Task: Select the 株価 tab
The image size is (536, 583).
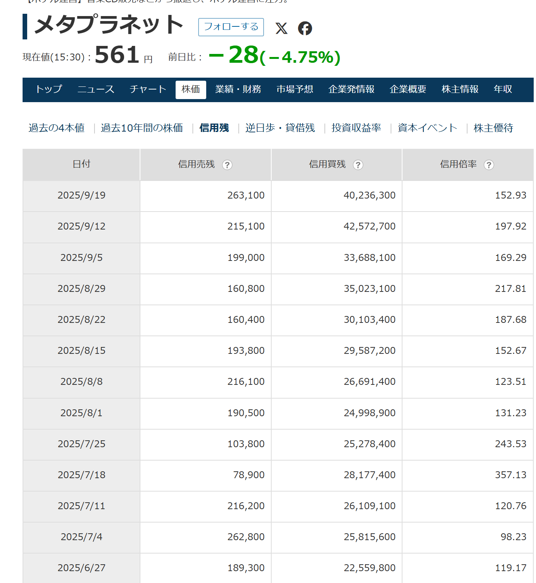Action: [x=191, y=90]
